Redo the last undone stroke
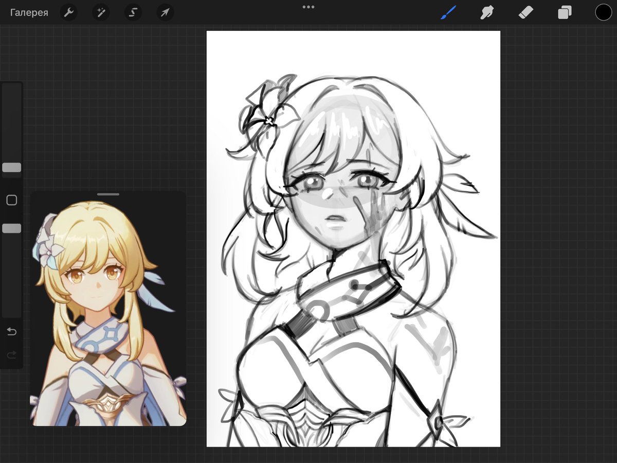 pos(11,354)
